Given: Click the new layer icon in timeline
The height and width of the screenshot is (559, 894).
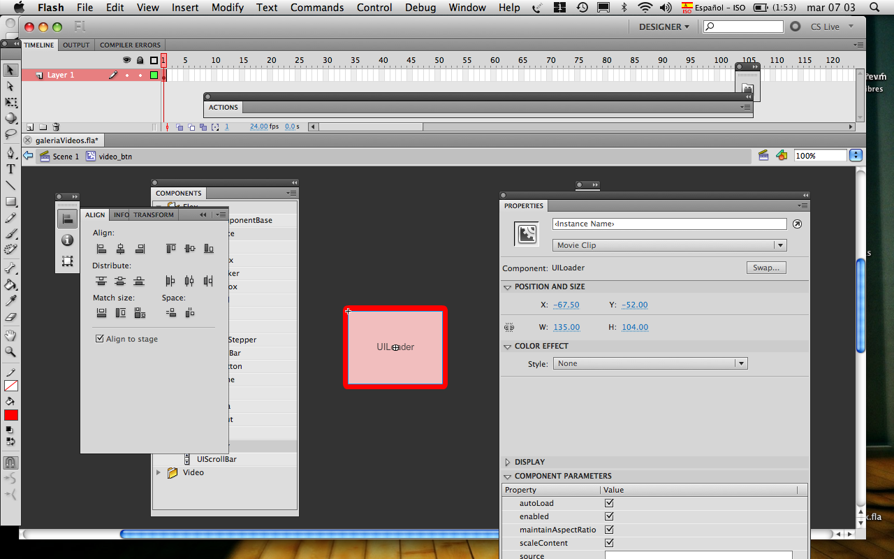Looking at the screenshot, I should pyautogui.click(x=30, y=127).
